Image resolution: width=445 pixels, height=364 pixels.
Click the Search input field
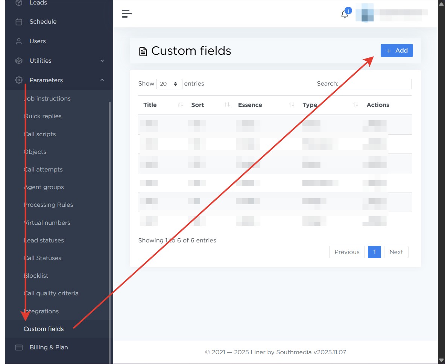pos(376,84)
